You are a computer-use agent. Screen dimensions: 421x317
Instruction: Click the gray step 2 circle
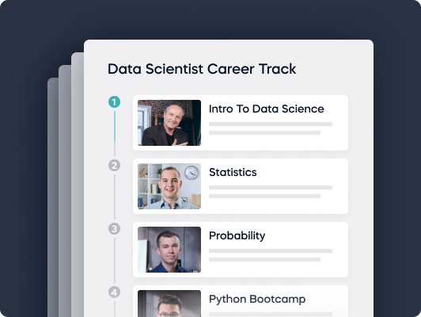click(x=115, y=166)
